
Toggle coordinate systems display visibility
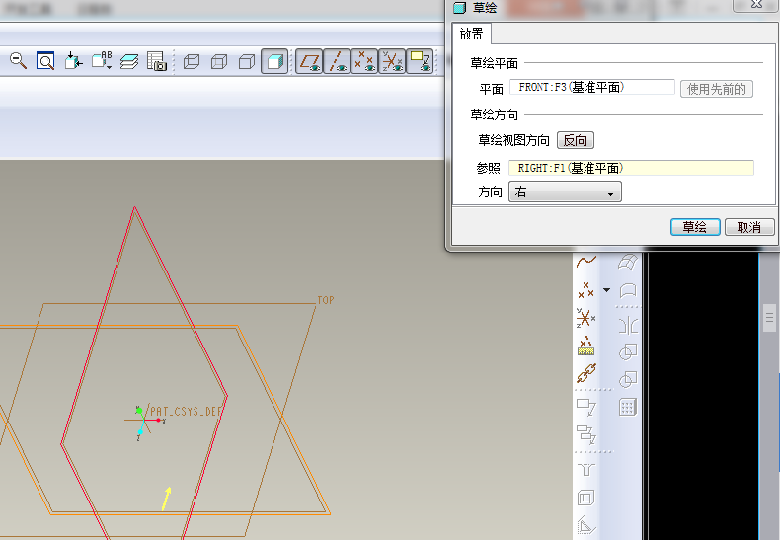(392, 61)
